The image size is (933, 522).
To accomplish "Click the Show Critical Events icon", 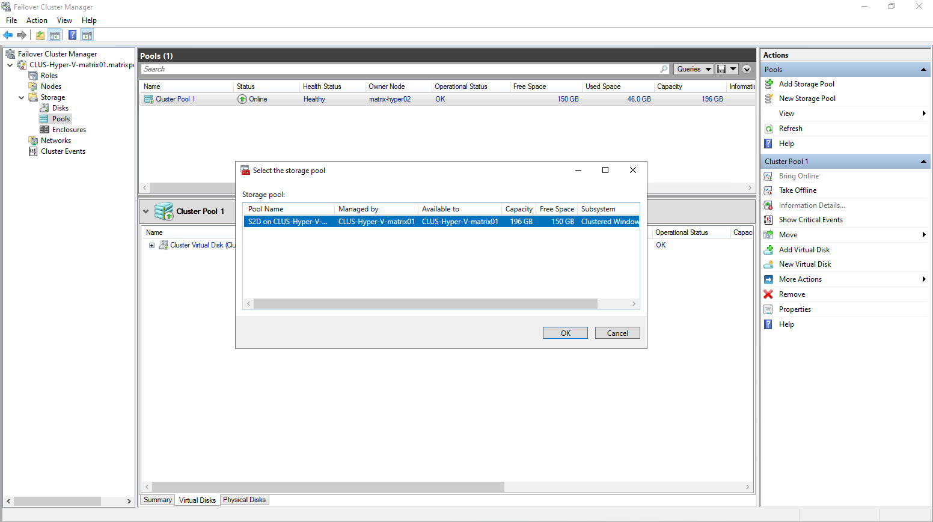I will click(768, 220).
